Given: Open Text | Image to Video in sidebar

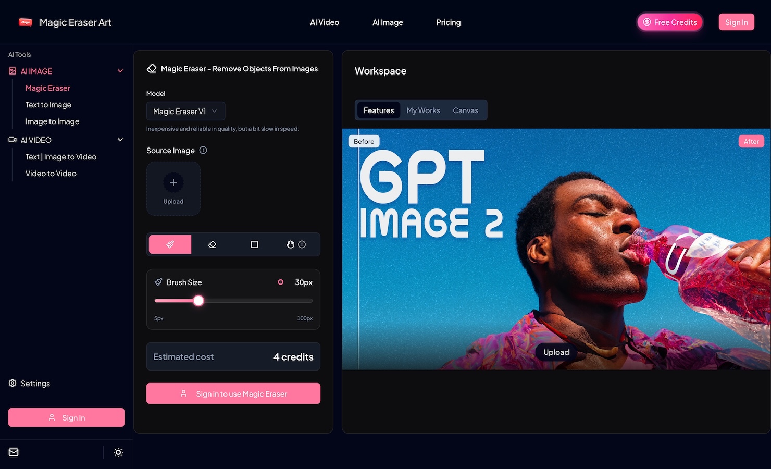Looking at the screenshot, I should tap(61, 157).
